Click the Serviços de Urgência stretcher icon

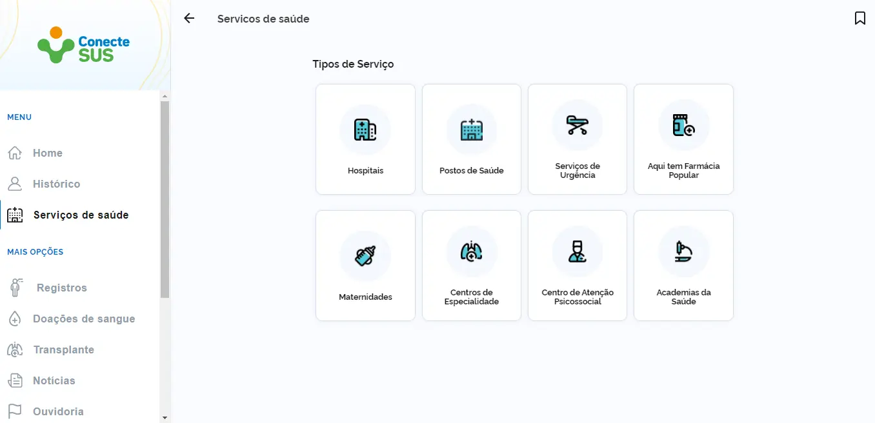(577, 125)
